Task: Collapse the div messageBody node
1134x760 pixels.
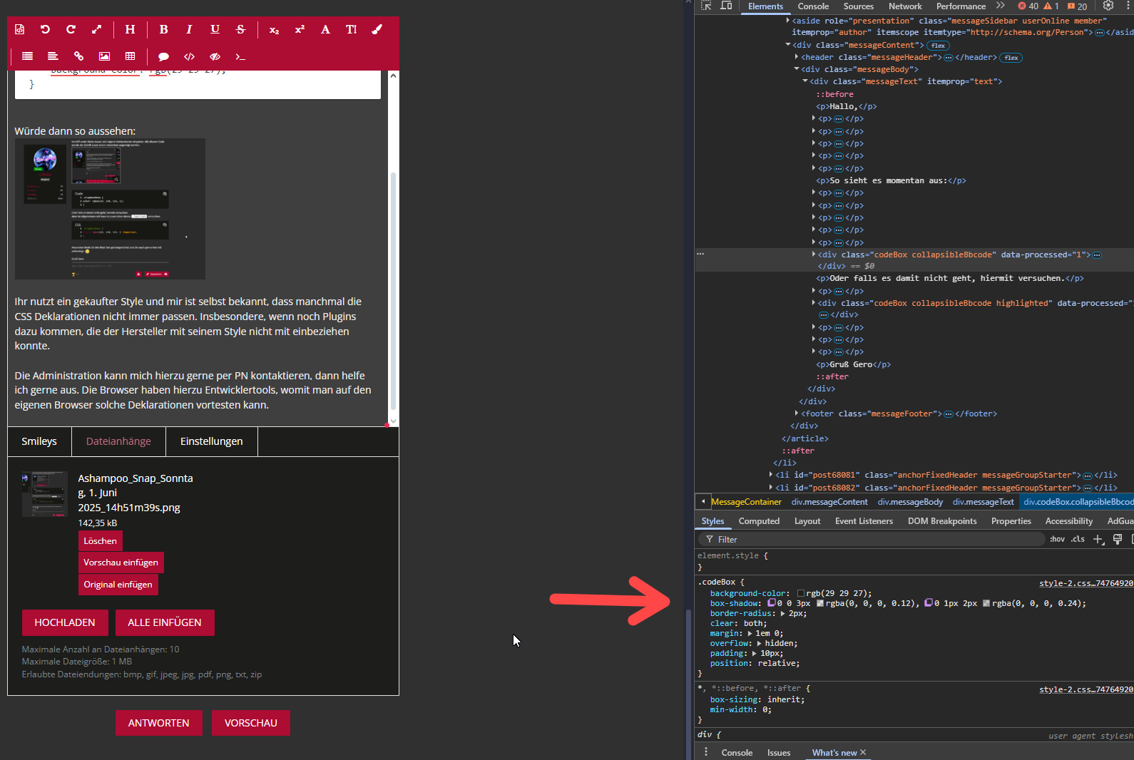Action: click(797, 69)
